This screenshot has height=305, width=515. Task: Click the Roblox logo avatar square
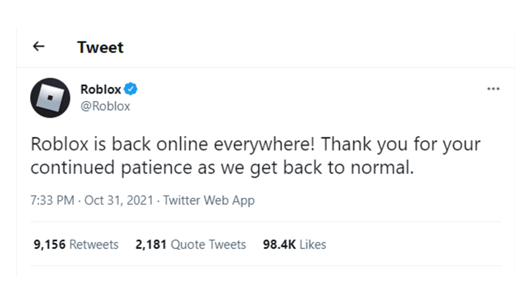(51, 98)
